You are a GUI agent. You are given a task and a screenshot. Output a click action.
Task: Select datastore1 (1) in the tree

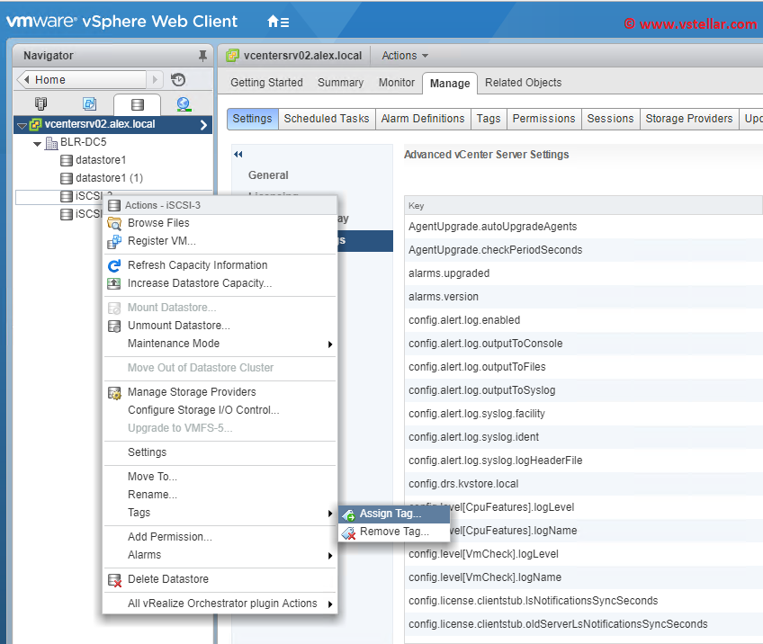click(109, 178)
